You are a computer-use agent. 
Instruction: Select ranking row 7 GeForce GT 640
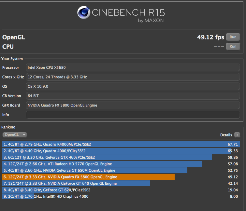pos(121,183)
